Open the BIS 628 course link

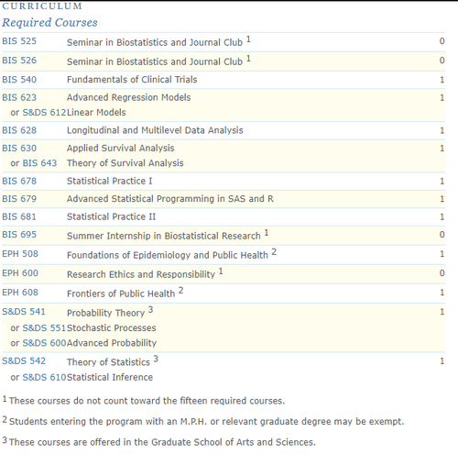point(19,130)
